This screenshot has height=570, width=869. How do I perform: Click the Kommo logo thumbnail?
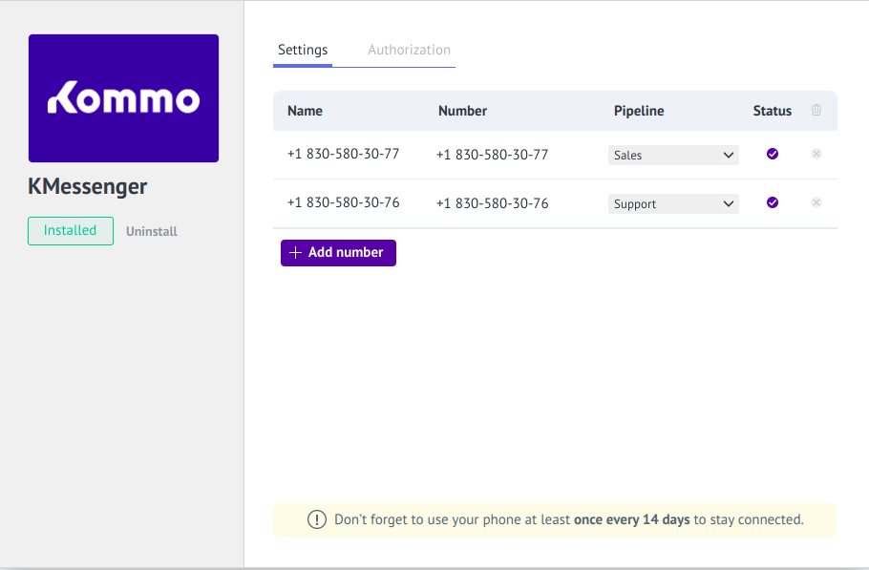123,98
